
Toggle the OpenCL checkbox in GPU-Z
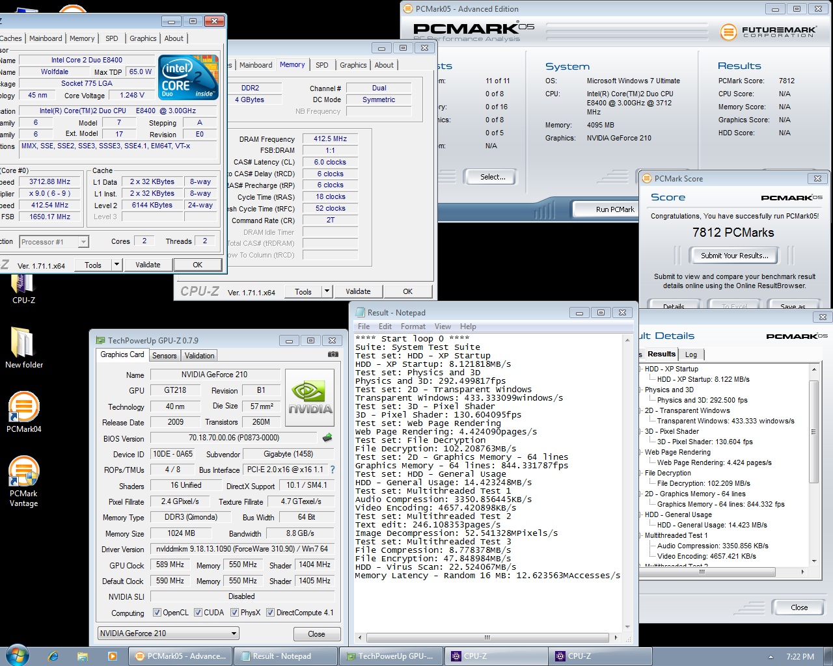point(157,613)
